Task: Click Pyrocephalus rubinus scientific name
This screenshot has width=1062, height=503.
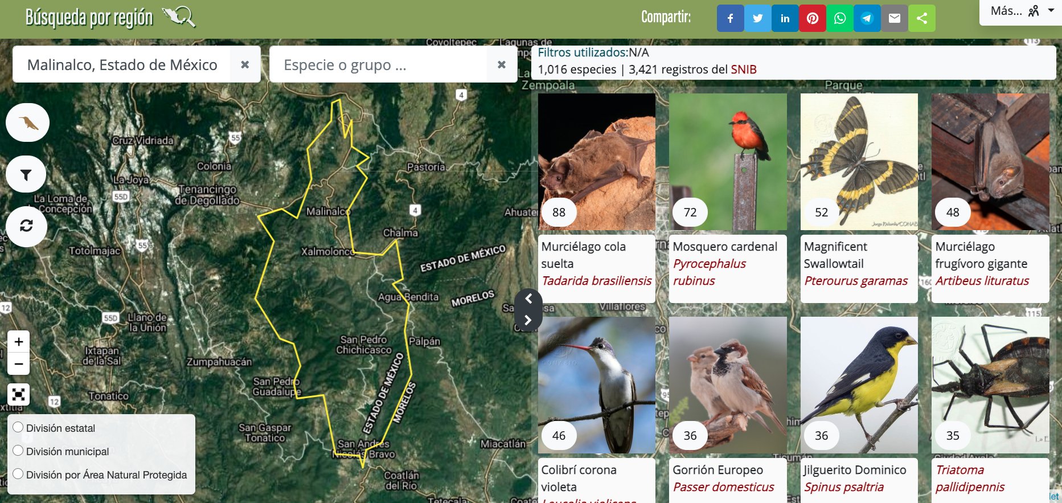Action: 710,272
